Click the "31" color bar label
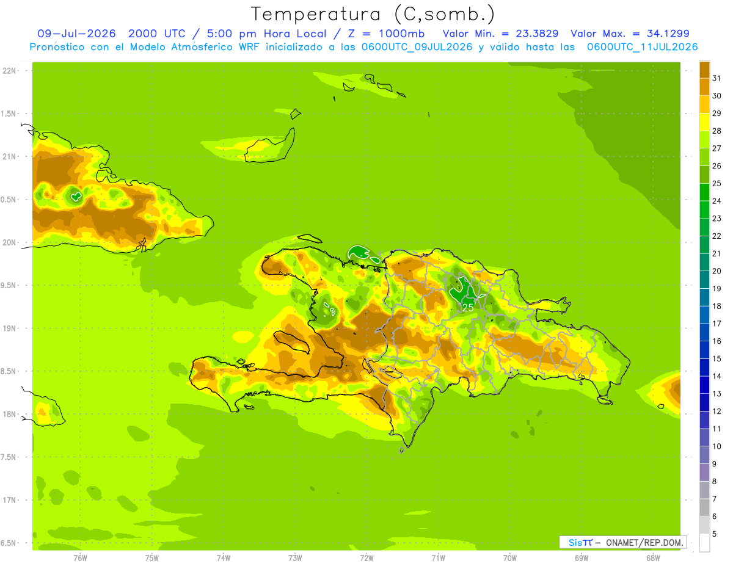The width and height of the screenshot is (733, 566). click(x=717, y=78)
